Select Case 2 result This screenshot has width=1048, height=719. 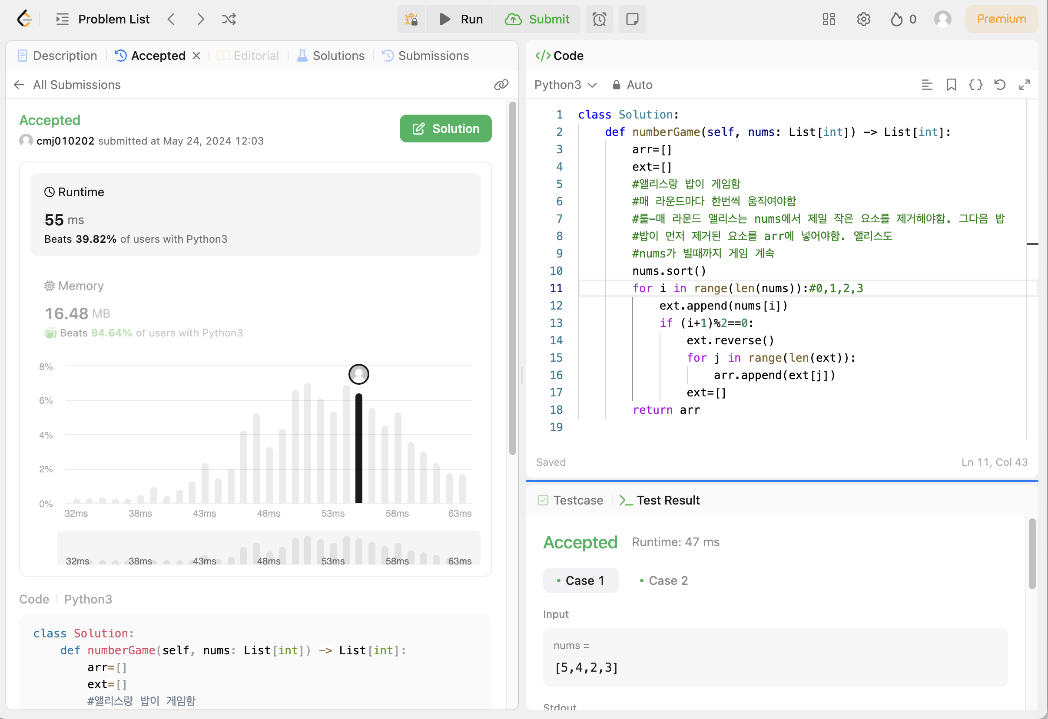pyautogui.click(x=663, y=580)
